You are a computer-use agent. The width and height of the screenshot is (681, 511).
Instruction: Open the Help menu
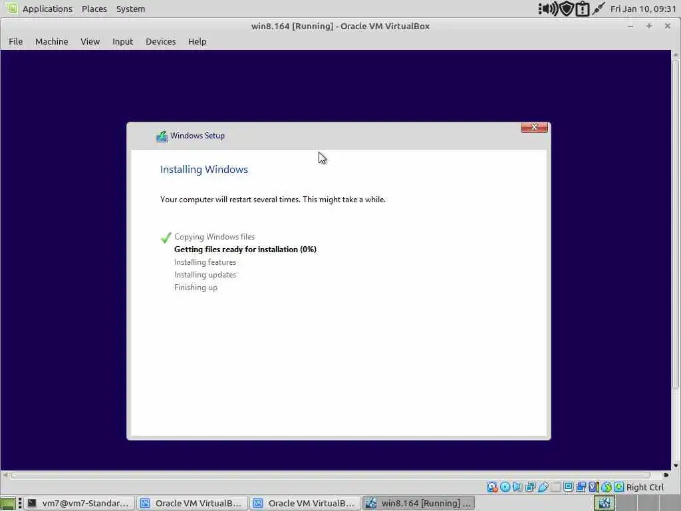click(197, 42)
